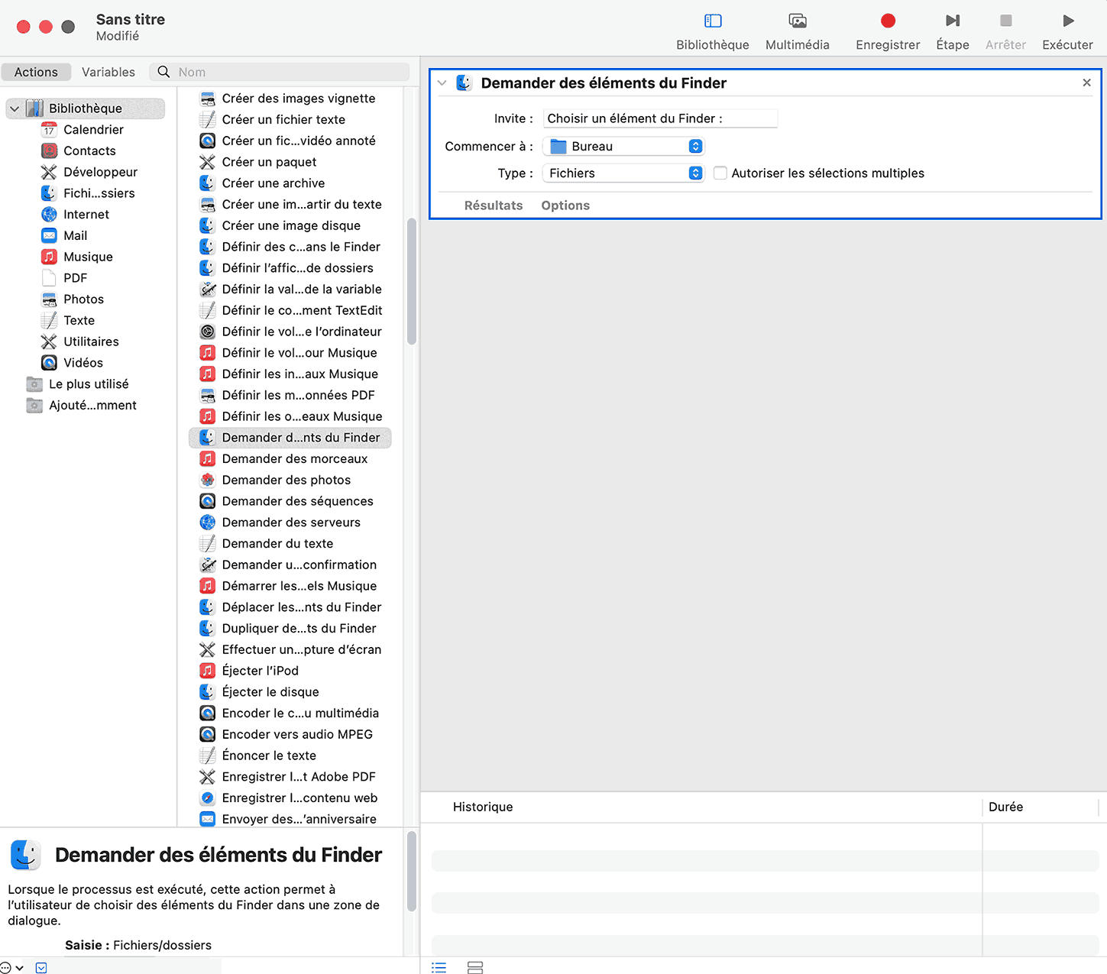Click the red Enregistrer record button
Image resolution: width=1107 pixels, height=974 pixels.
pos(888,21)
